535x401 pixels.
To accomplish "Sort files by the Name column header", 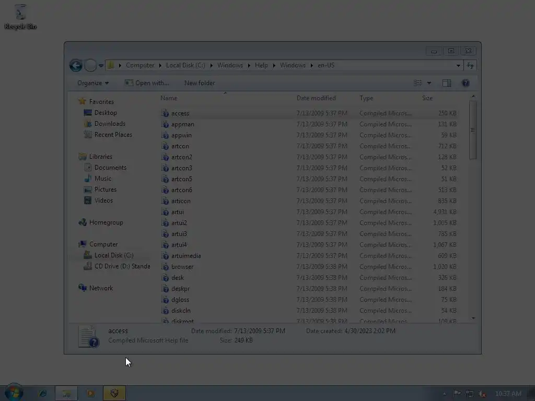I will pyautogui.click(x=169, y=98).
